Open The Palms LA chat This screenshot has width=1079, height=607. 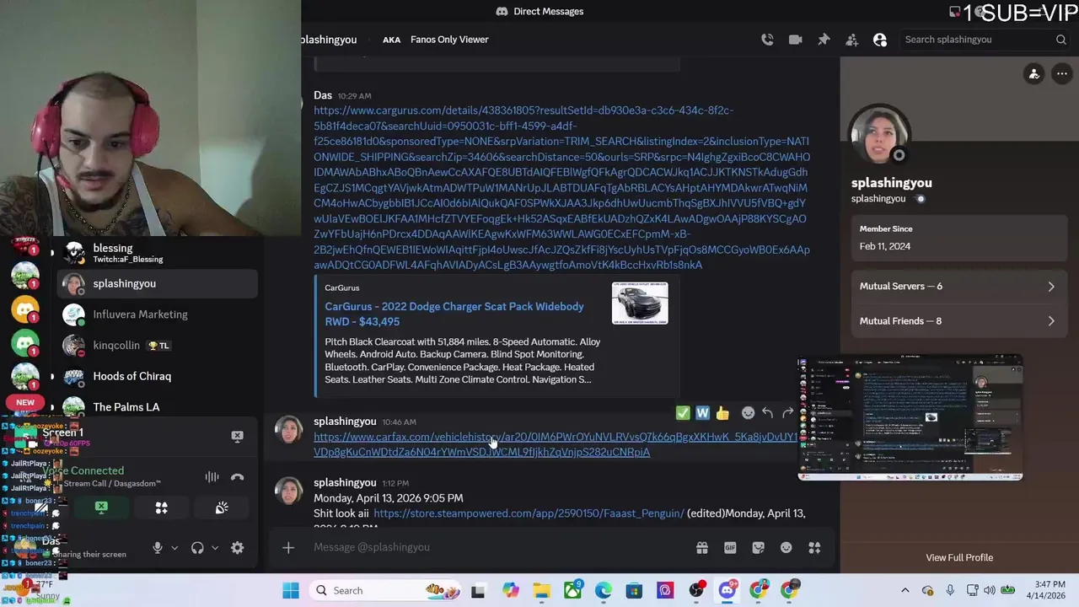pyautogui.click(x=157, y=407)
